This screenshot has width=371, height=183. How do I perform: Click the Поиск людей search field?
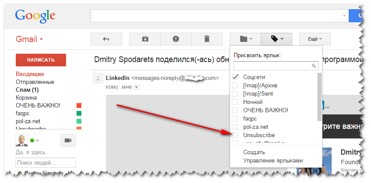coord(45,163)
